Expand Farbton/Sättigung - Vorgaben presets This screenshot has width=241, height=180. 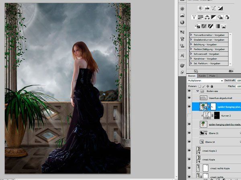191,49
